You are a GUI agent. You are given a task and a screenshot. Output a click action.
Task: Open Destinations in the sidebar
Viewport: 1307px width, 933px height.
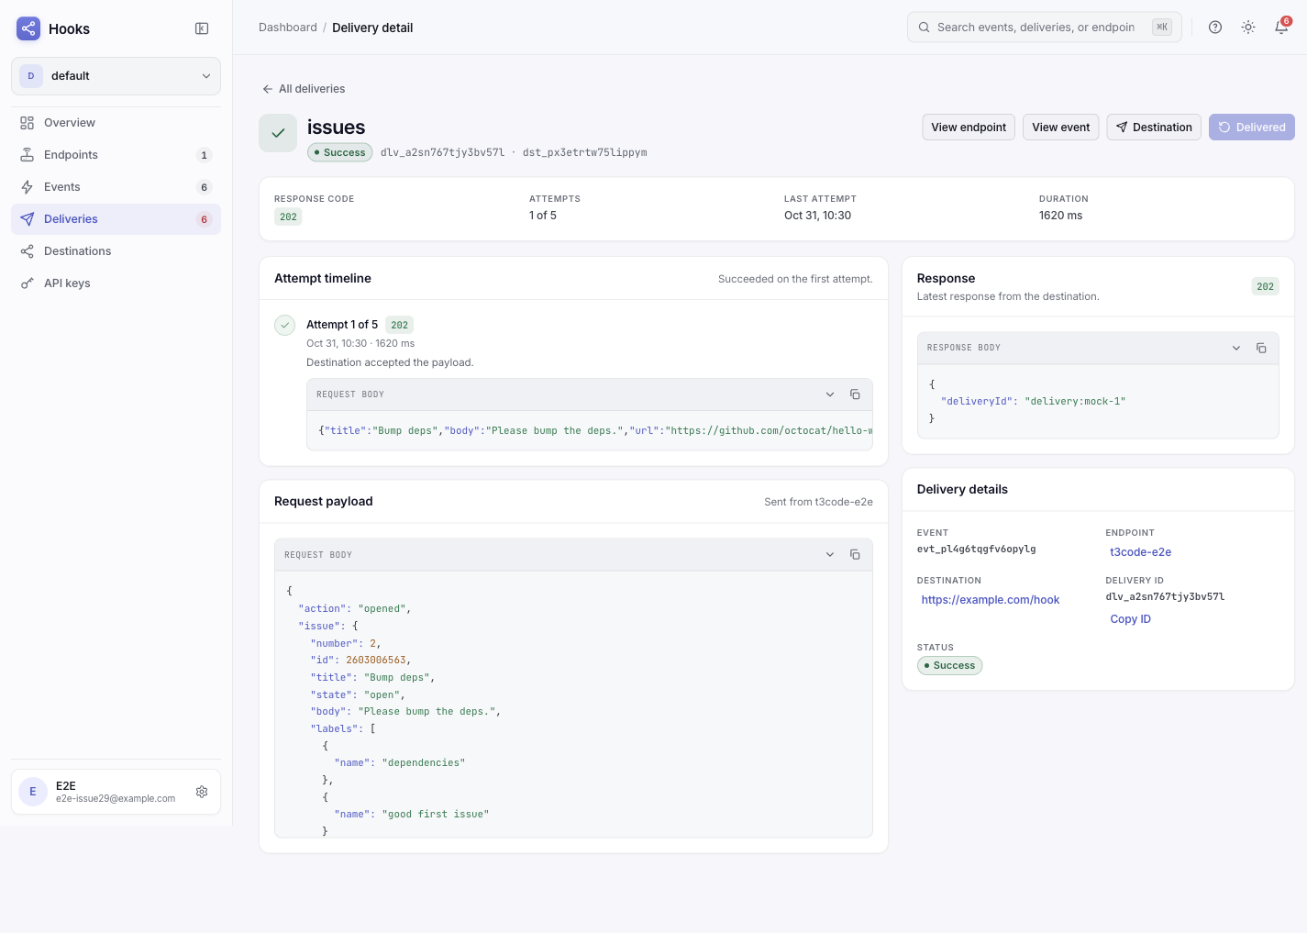[x=116, y=251]
